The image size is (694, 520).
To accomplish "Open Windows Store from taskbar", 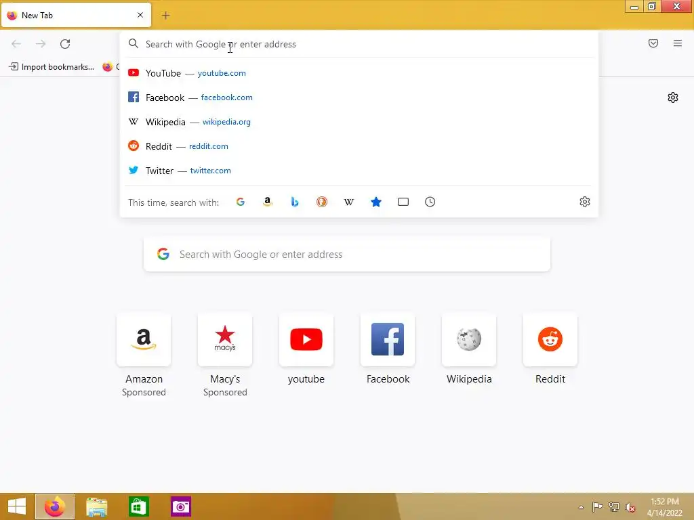I will coord(138,506).
